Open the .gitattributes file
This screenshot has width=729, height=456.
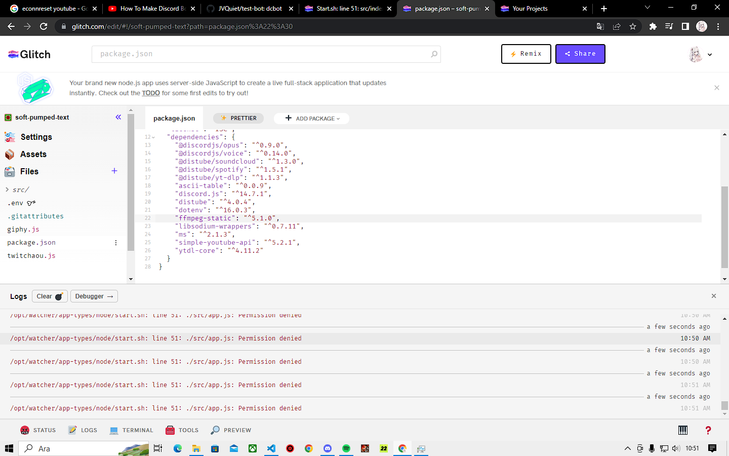tap(35, 216)
